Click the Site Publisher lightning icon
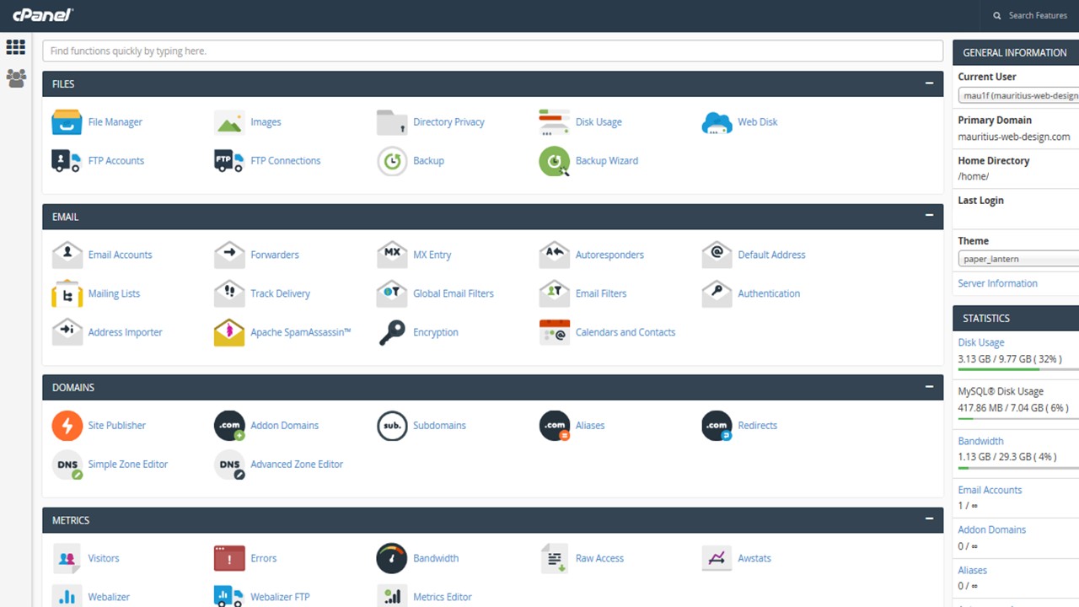Viewport: 1079px width, 607px height. tap(67, 426)
